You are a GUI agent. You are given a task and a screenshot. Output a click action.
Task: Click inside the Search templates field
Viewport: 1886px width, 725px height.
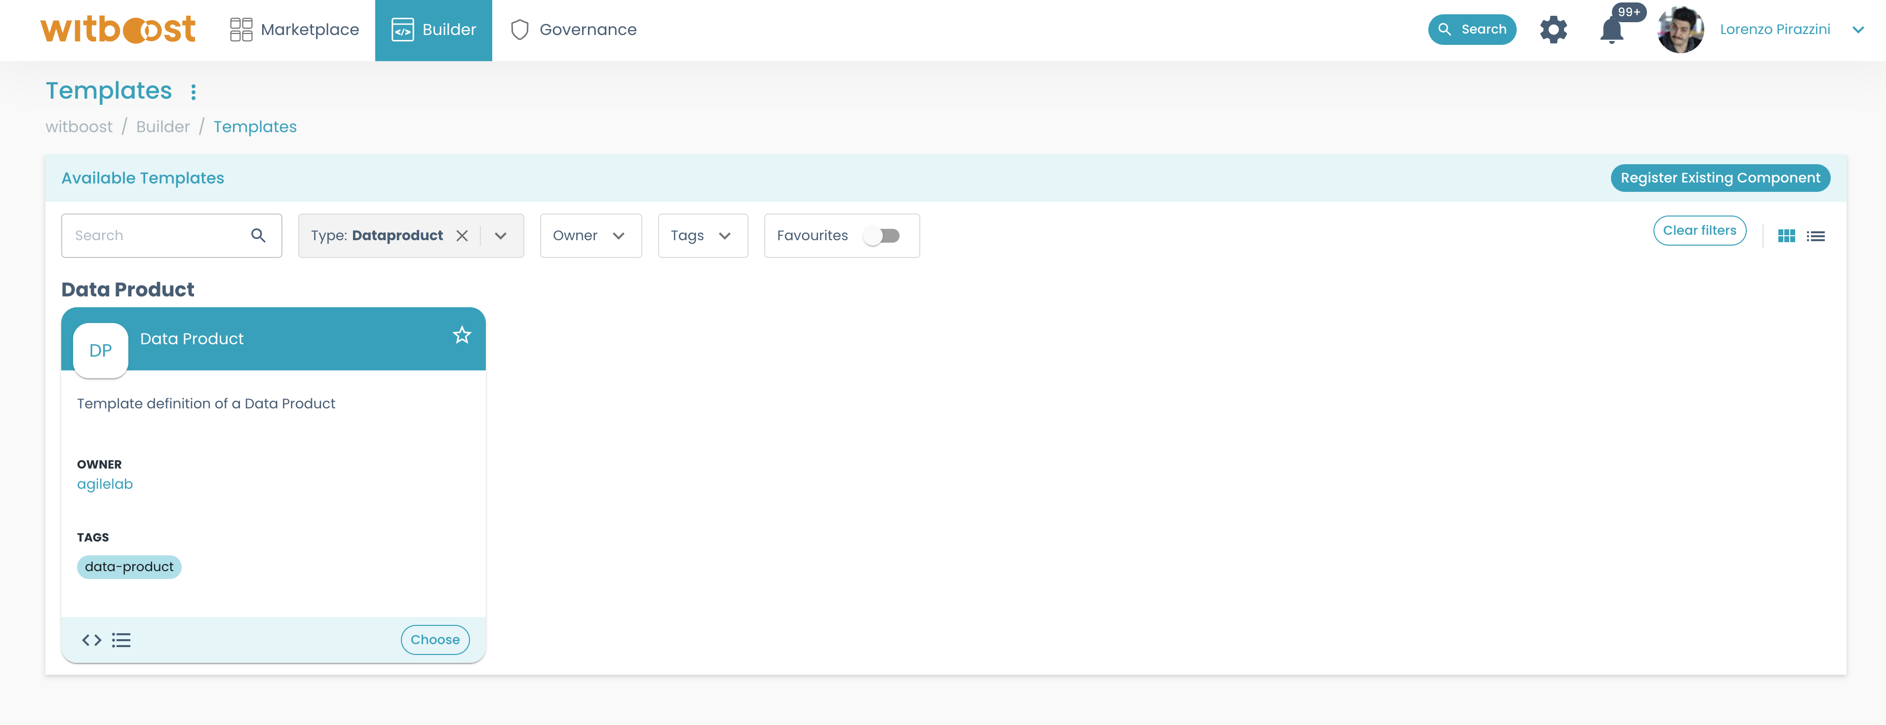coord(147,235)
